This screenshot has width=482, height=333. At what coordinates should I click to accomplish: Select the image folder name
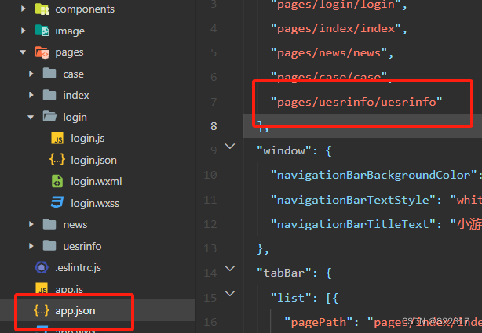(x=70, y=31)
